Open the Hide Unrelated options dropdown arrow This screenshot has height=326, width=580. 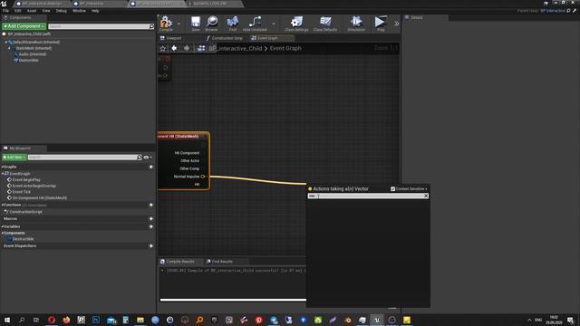click(x=274, y=24)
